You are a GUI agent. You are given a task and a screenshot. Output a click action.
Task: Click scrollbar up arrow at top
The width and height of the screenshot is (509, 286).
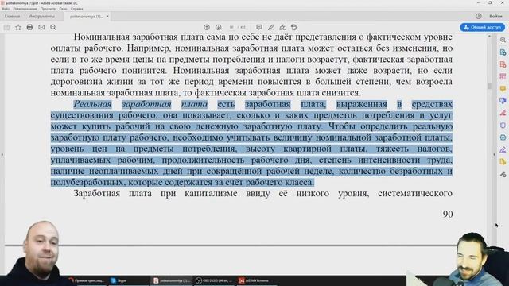click(x=490, y=36)
